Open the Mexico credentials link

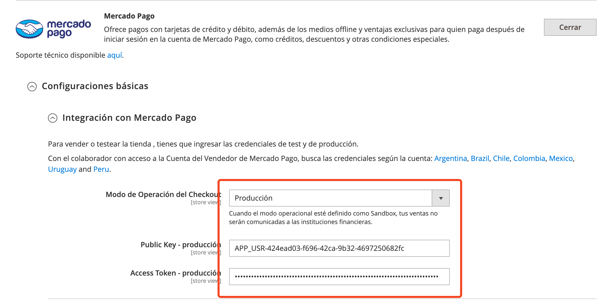(x=560, y=158)
